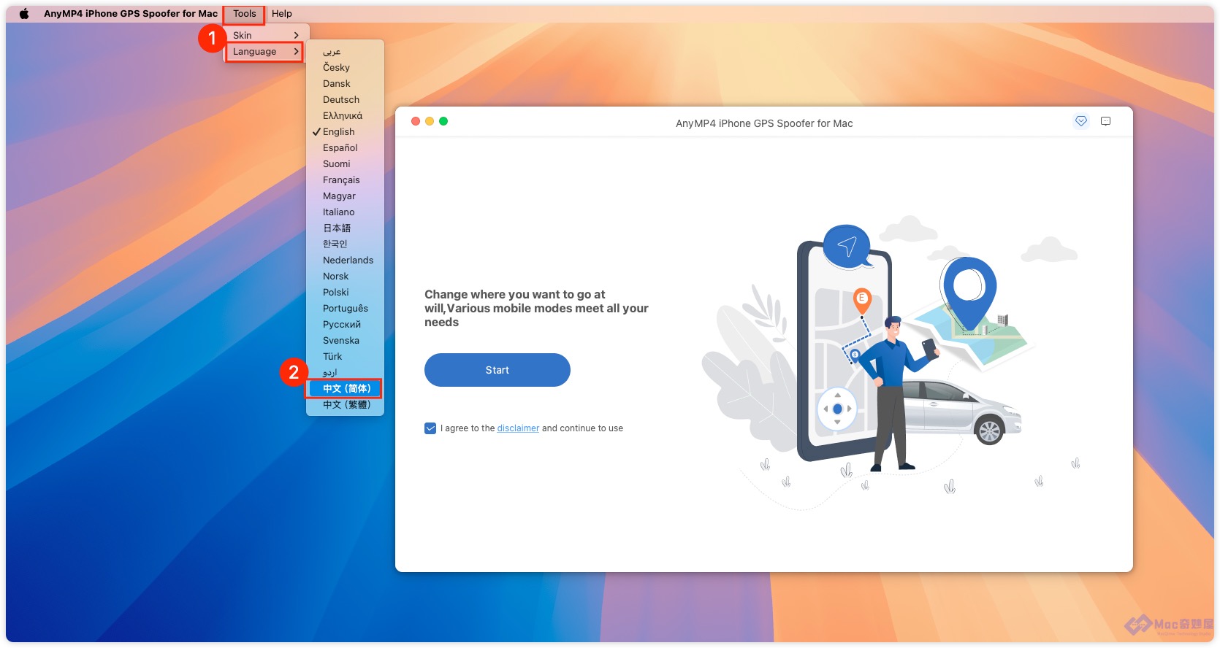Open AnyMP4 iPhone GPS Spoofer app menu
Viewport: 1220px width, 648px height.
point(131,13)
